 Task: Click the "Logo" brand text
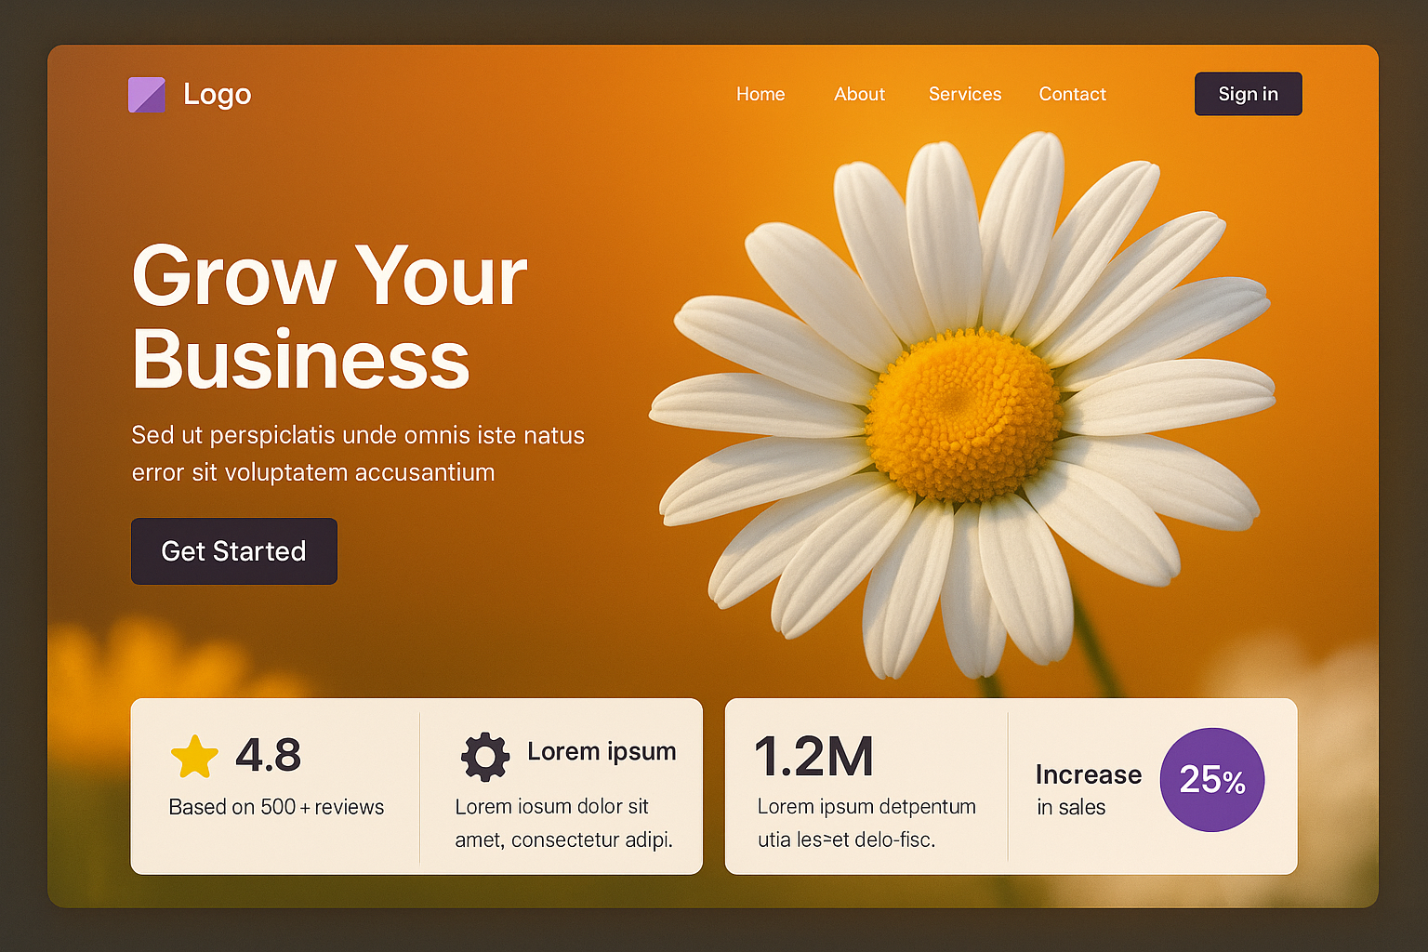click(217, 94)
